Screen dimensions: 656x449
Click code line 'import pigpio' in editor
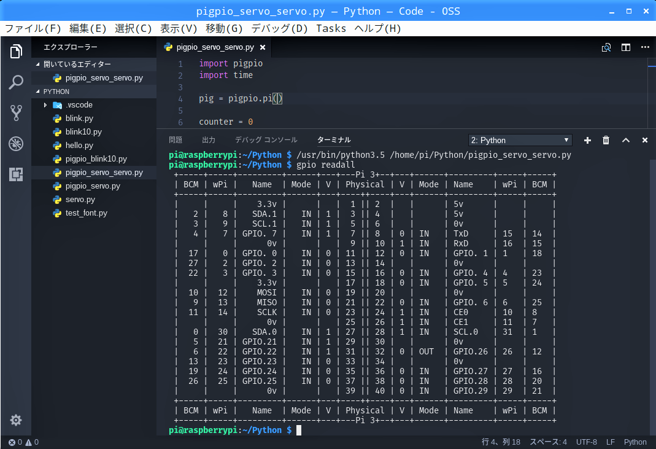[x=231, y=63]
